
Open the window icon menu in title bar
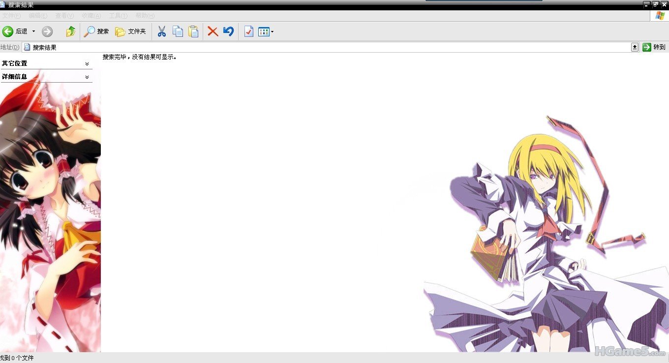pos(3,4)
